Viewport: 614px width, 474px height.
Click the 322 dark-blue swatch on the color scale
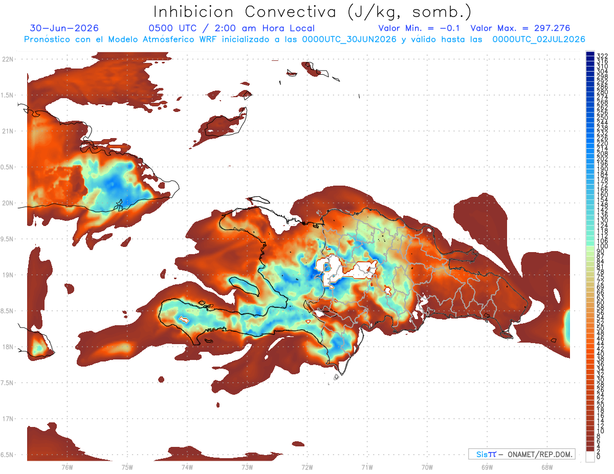pyautogui.click(x=590, y=54)
